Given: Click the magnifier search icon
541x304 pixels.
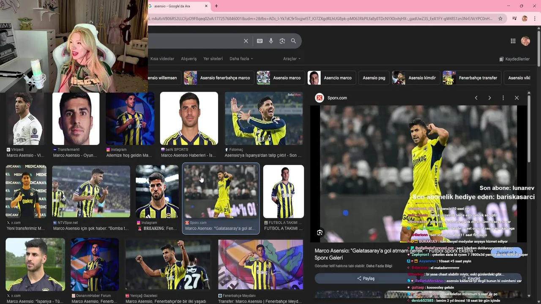Looking at the screenshot, I should [x=293, y=41].
